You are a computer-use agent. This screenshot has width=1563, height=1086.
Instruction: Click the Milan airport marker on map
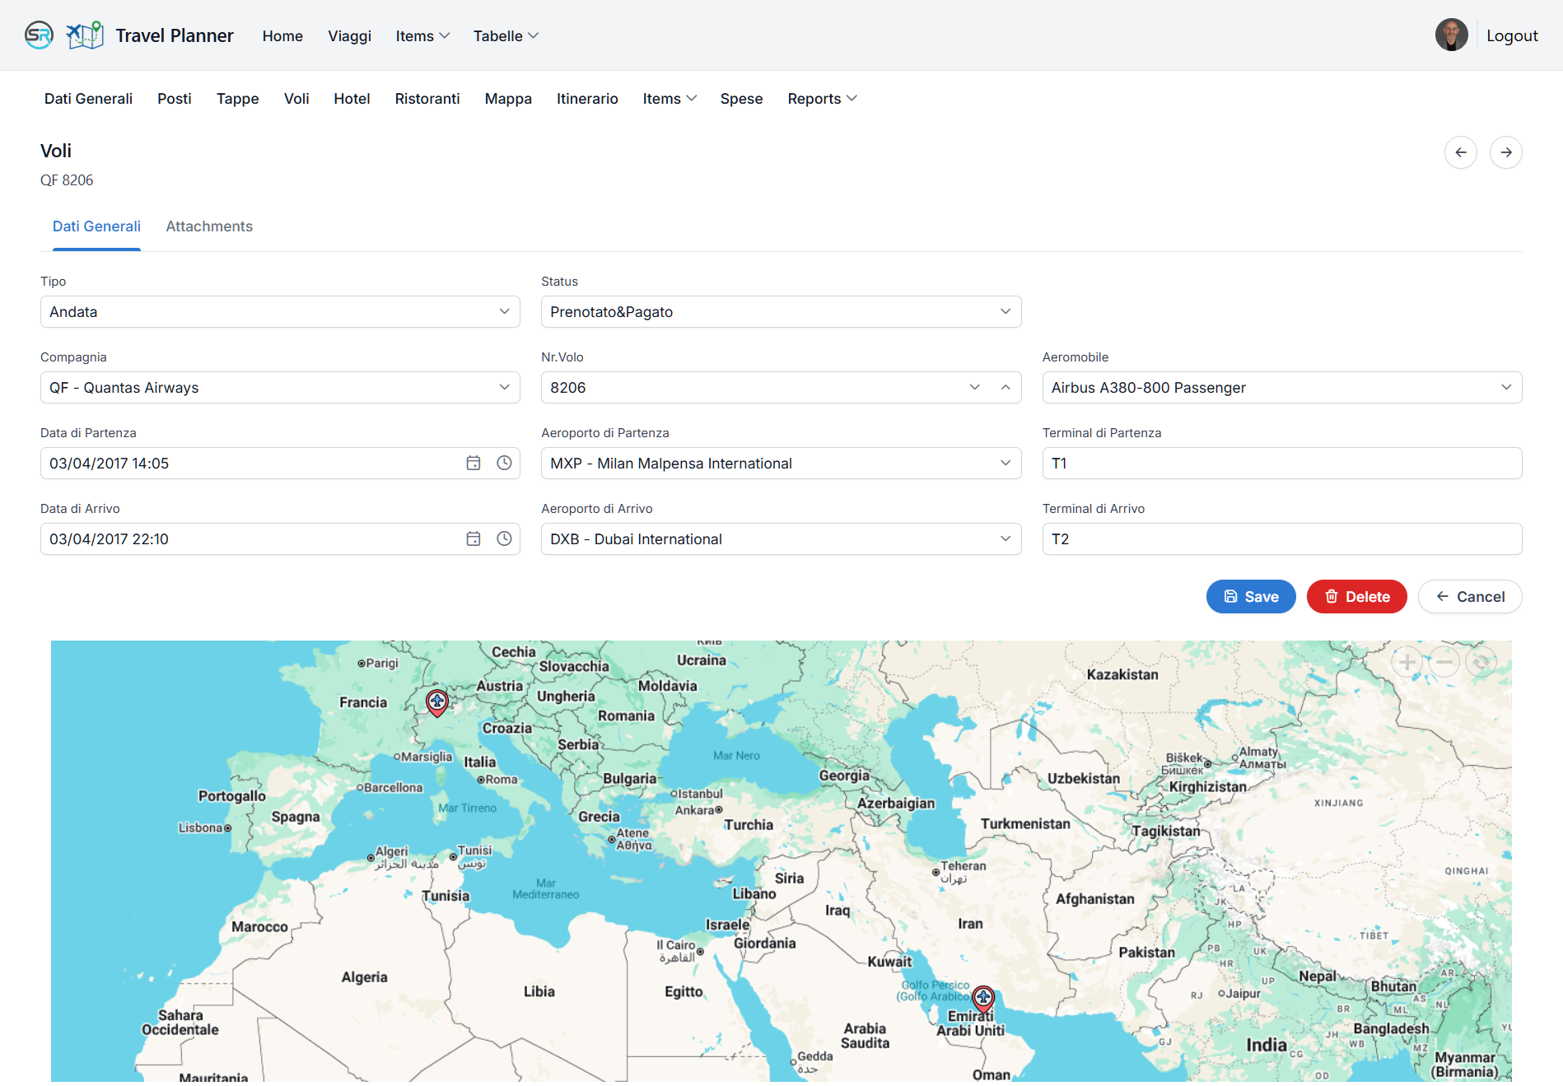click(x=436, y=701)
